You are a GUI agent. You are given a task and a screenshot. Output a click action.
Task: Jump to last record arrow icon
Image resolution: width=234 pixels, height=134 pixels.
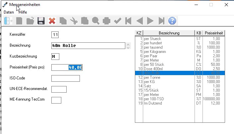click(x=161, y=21)
